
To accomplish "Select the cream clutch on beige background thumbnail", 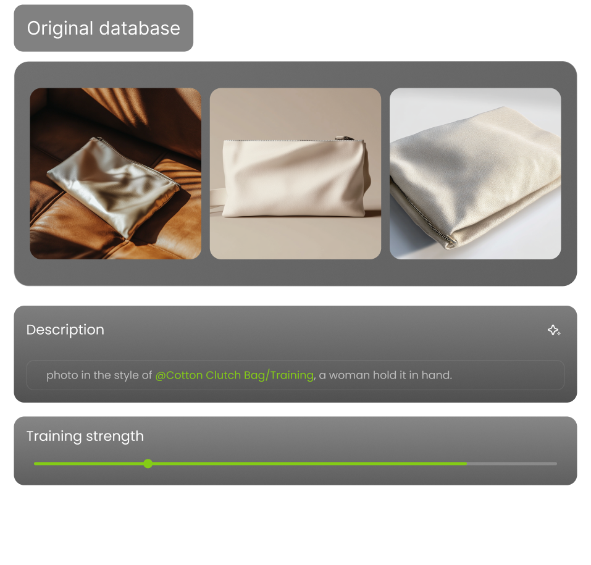I will pos(295,174).
